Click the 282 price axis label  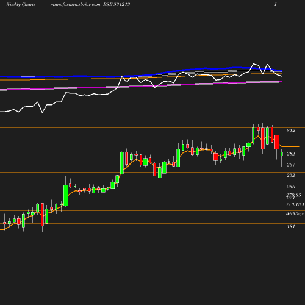(x=291, y=154)
